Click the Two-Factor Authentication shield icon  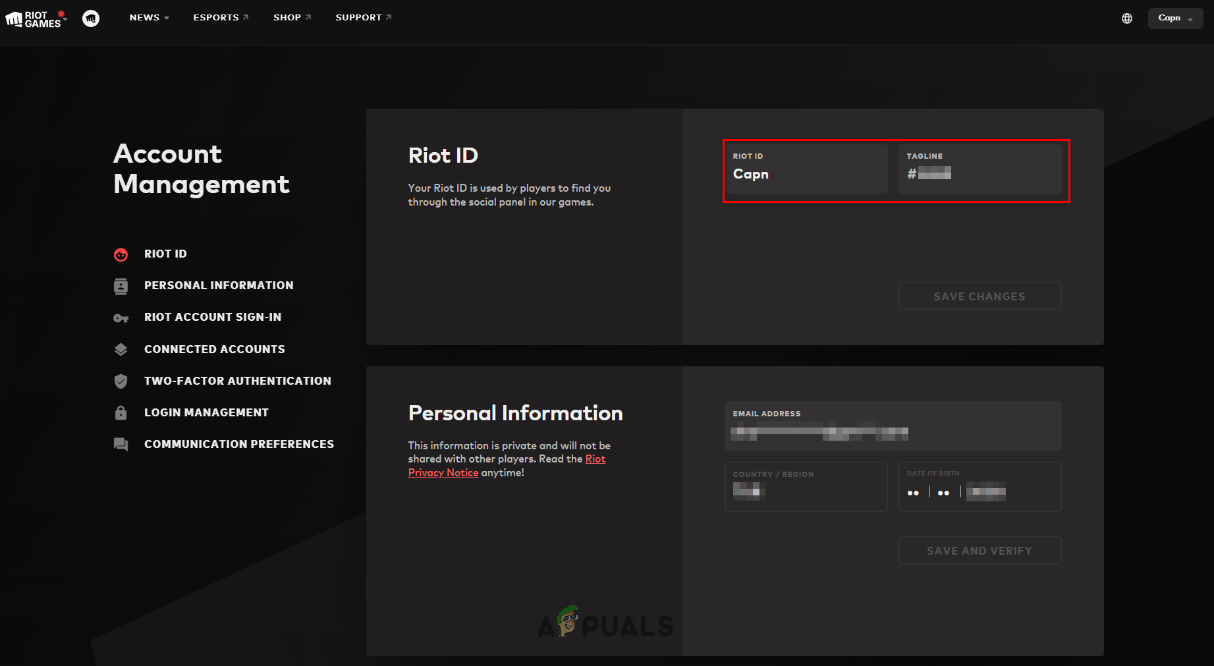tap(121, 381)
